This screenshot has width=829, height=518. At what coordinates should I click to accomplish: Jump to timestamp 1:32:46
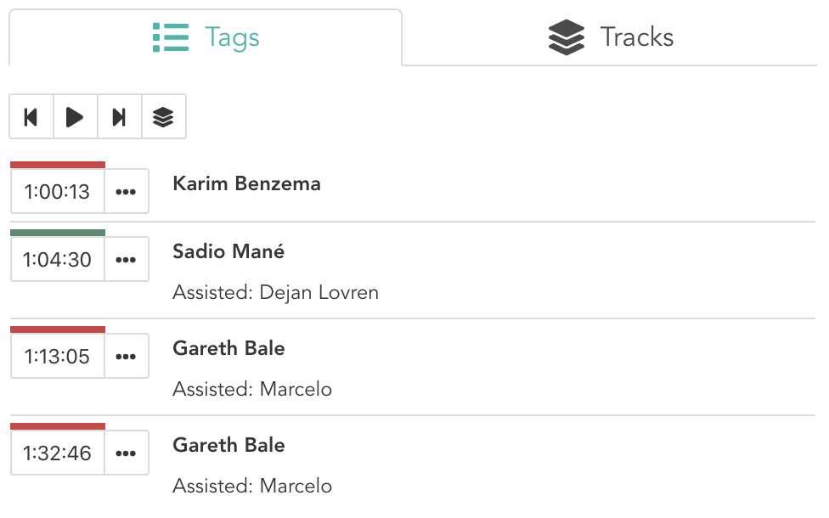(x=57, y=453)
